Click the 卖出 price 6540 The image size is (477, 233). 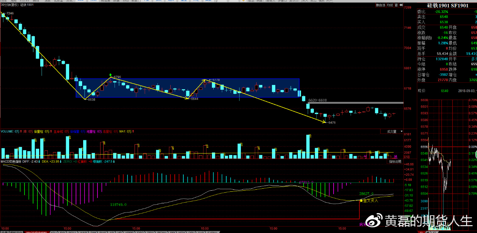(x=444, y=17)
